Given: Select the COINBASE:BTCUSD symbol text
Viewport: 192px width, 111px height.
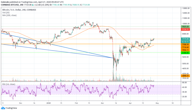Looking at the screenshot, I should tap(10, 5).
